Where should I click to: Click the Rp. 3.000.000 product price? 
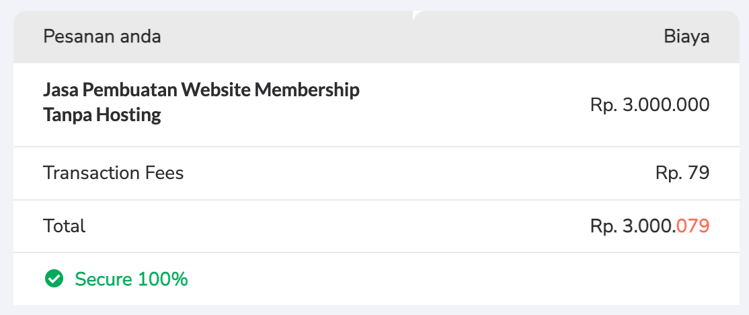point(649,105)
